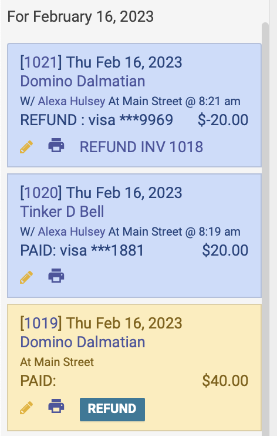Open Alexa Hulsey link on invoice 1020

[72, 232]
